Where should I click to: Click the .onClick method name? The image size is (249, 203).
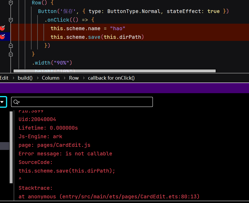(58, 20)
